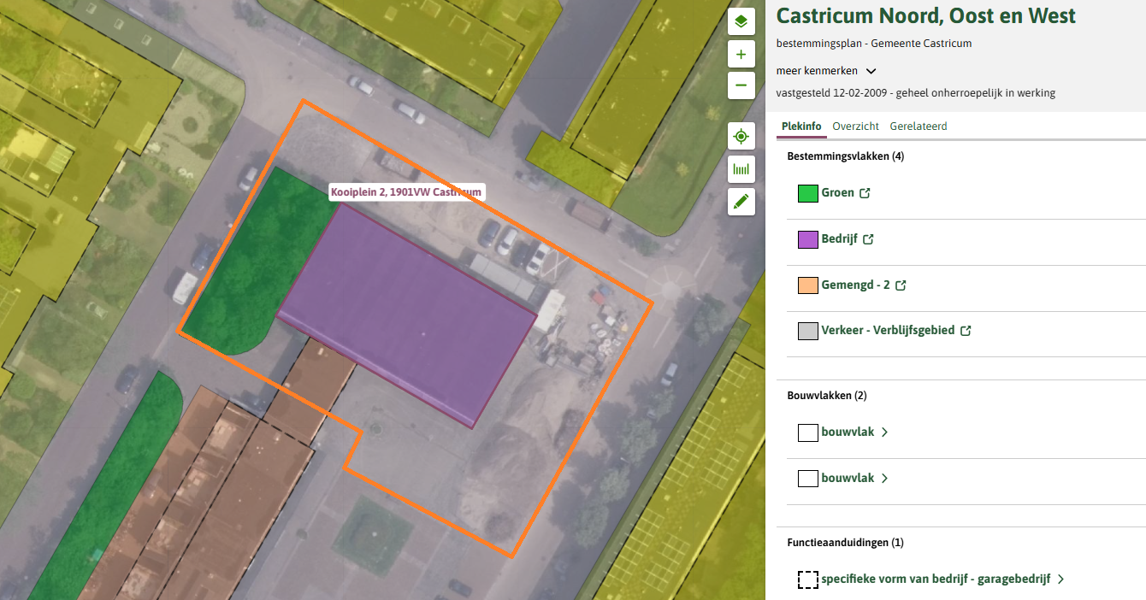Screen dimensions: 1146x600
Task: Open specifieke vorm van bedrijf - garagebedrijf
Action: click(x=936, y=579)
